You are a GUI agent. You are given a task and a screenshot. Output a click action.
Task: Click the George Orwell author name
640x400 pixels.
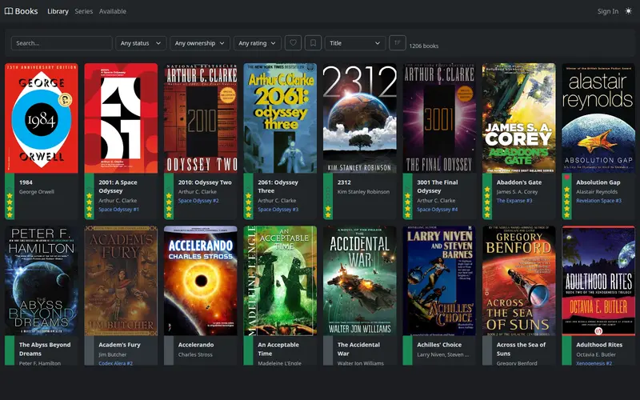[x=36, y=191]
